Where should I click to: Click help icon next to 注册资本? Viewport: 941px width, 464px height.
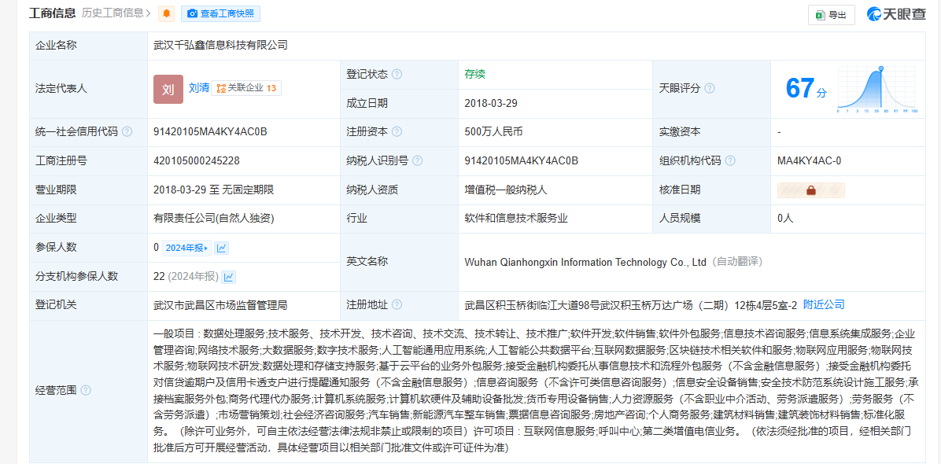[x=397, y=132]
